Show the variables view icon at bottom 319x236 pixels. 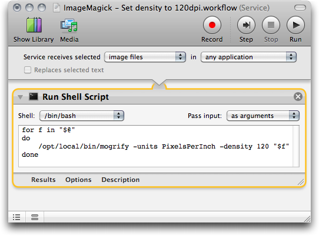[x=35, y=217]
